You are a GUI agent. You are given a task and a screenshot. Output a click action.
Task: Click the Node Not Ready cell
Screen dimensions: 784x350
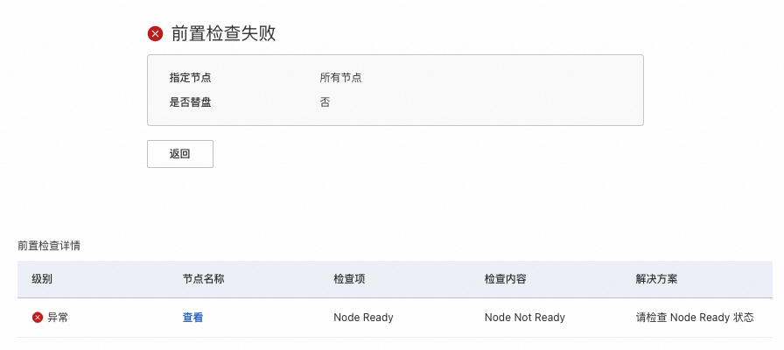pyautogui.click(x=524, y=318)
